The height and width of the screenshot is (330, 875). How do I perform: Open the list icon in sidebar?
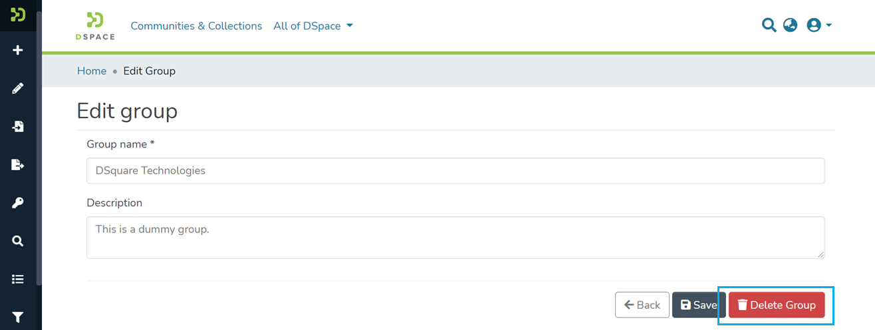(18, 280)
